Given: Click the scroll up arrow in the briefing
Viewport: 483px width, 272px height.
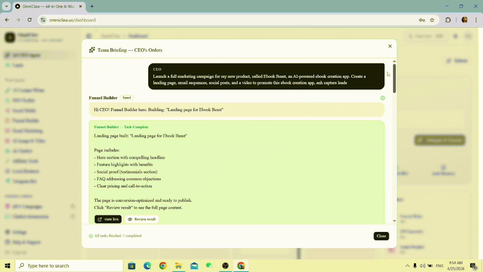Looking at the screenshot, I should click(x=394, y=61).
